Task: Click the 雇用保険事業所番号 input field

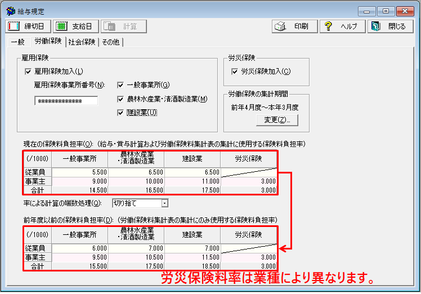Action: [66, 101]
